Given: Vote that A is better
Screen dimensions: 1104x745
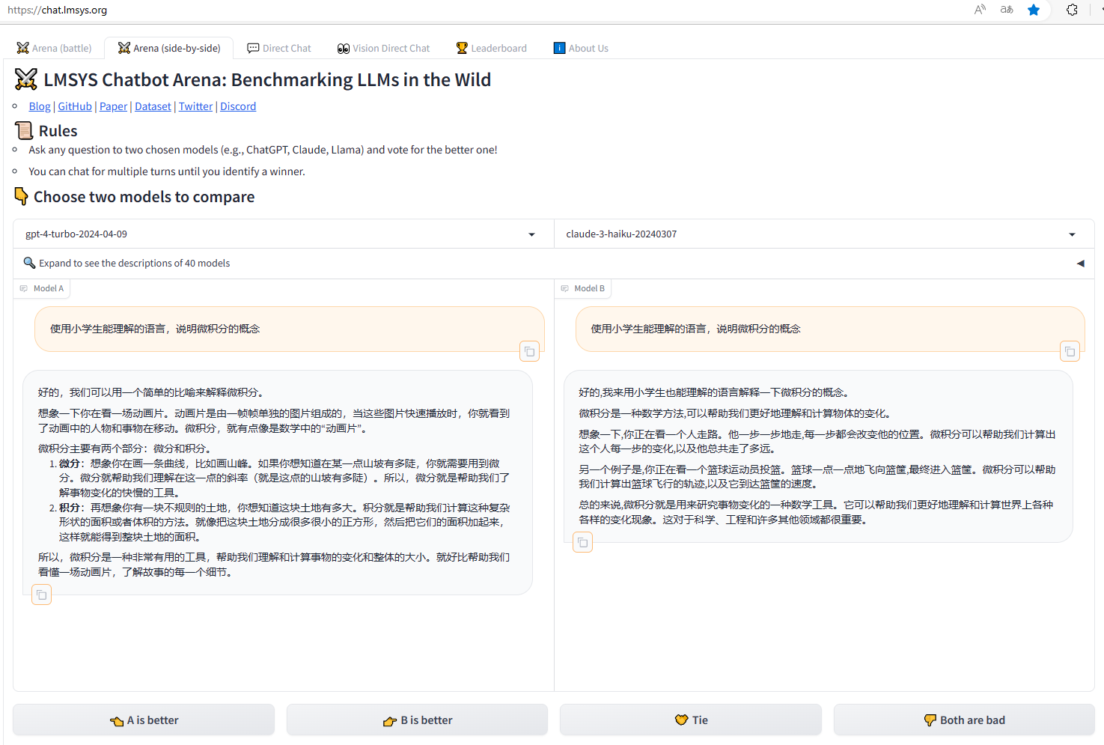Looking at the screenshot, I should (x=144, y=720).
